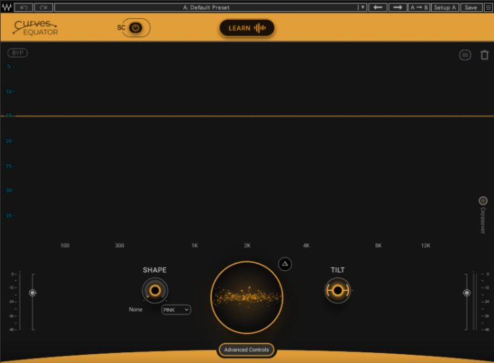Open the hamburger menu in top bar
494x363 pixels.
point(488,7)
